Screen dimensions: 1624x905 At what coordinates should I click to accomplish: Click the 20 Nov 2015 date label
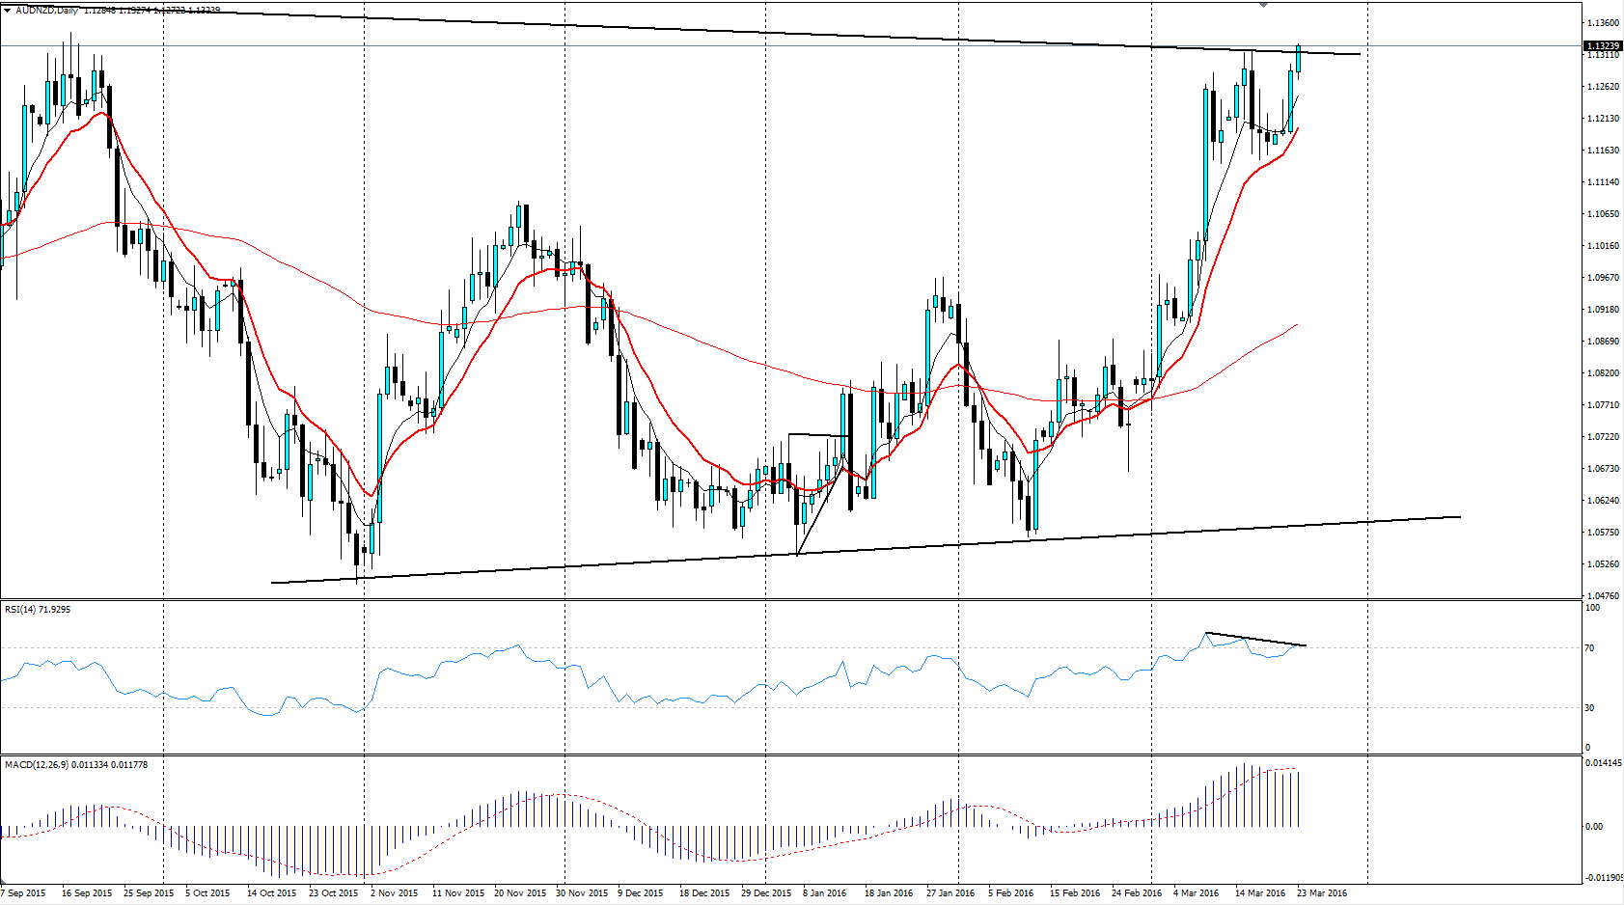(520, 893)
